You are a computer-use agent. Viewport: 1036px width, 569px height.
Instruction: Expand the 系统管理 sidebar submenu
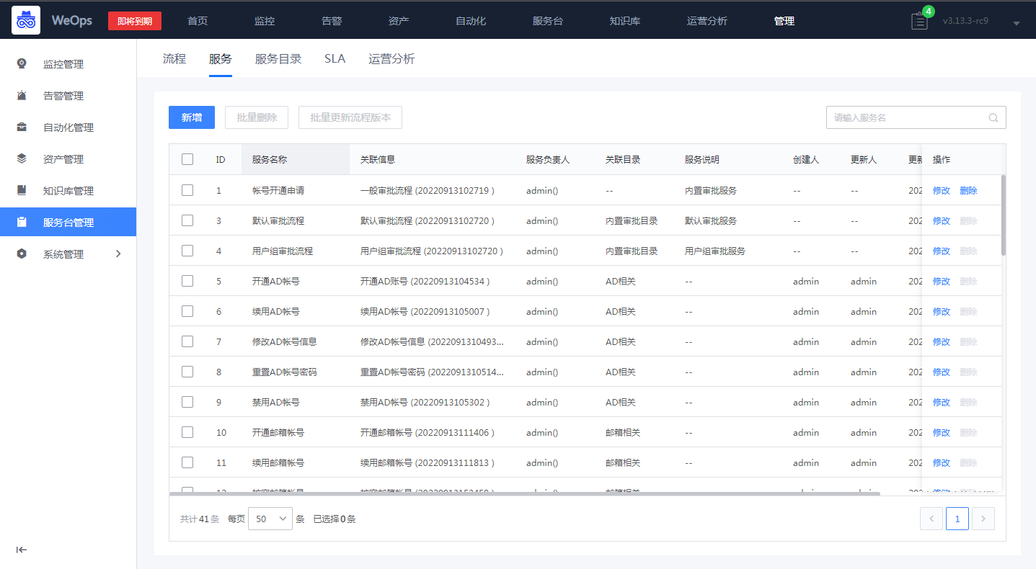[x=119, y=254]
